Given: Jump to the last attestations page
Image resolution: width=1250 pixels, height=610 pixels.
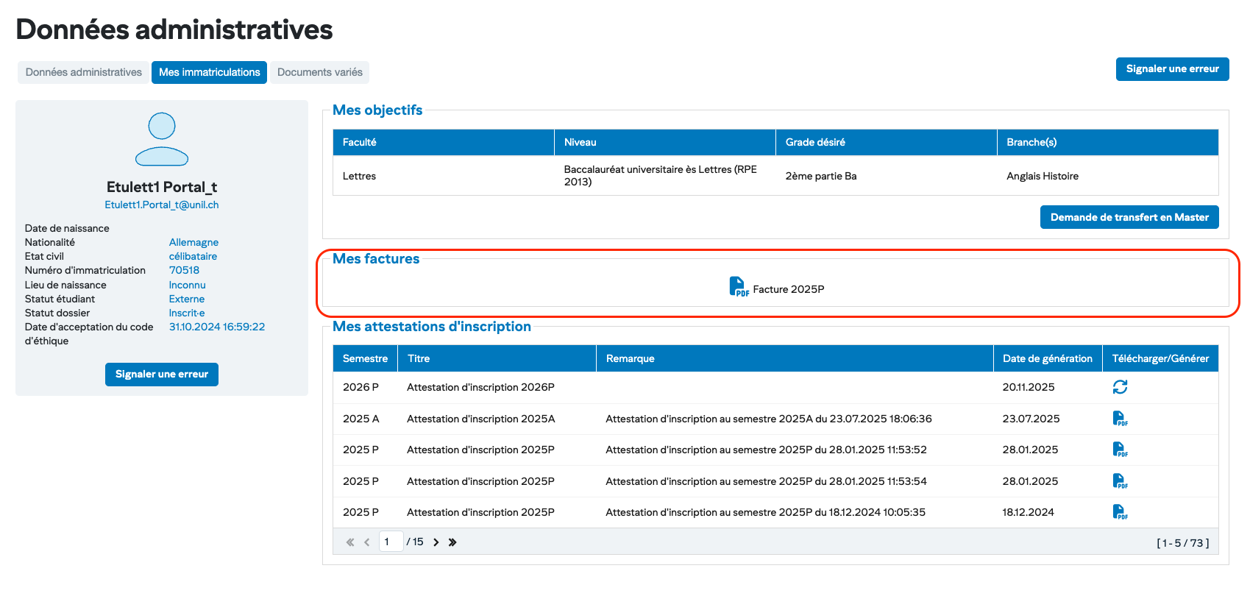Looking at the screenshot, I should click(x=452, y=542).
